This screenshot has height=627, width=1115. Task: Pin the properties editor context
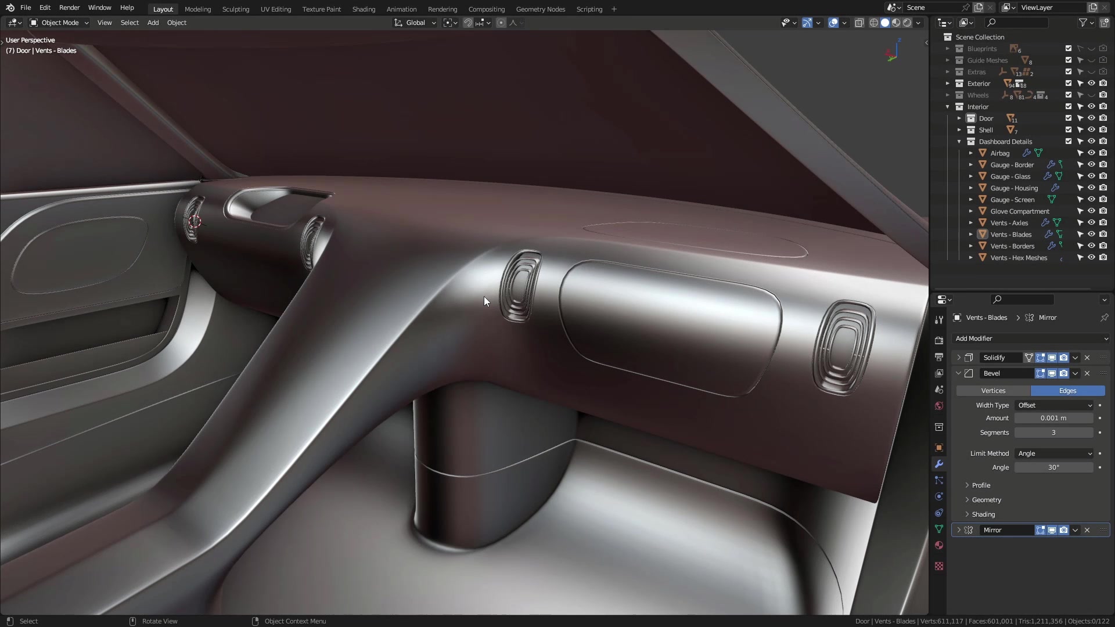(1104, 318)
